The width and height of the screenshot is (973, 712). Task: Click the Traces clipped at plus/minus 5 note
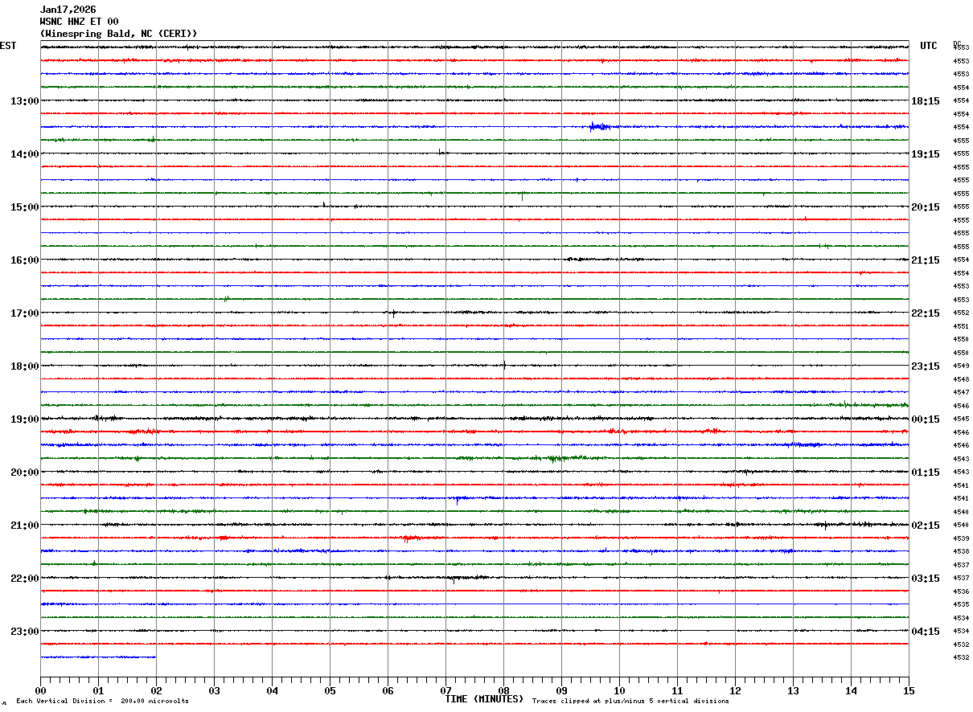pos(630,702)
